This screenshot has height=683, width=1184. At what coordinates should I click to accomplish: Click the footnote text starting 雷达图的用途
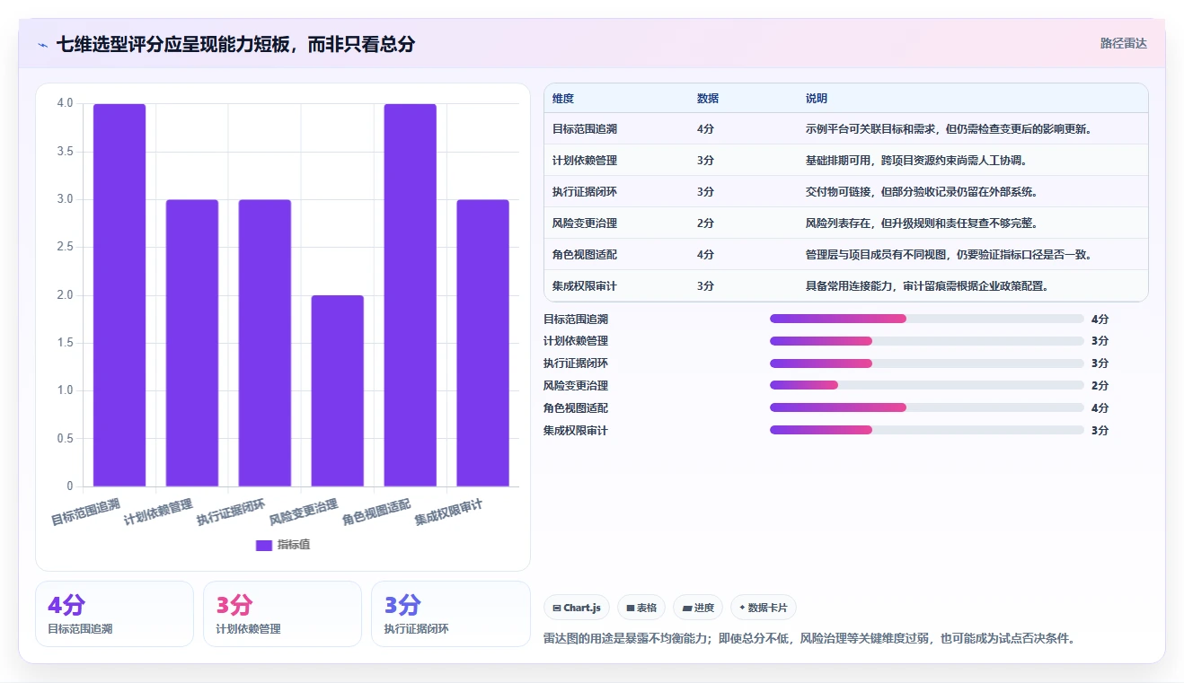pyautogui.click(x=809, y=639)
